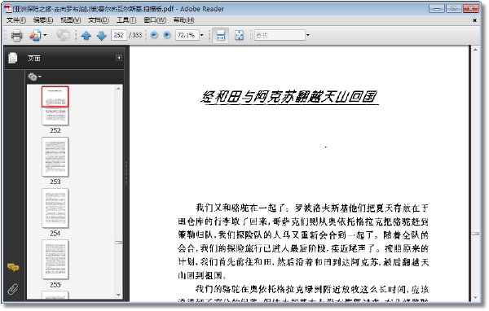Select page 253 thumbnail
489x311 pixels.
point(55,157)
